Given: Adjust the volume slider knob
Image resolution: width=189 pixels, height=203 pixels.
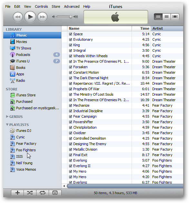Looking at the screenshot, I should (71, 17).
